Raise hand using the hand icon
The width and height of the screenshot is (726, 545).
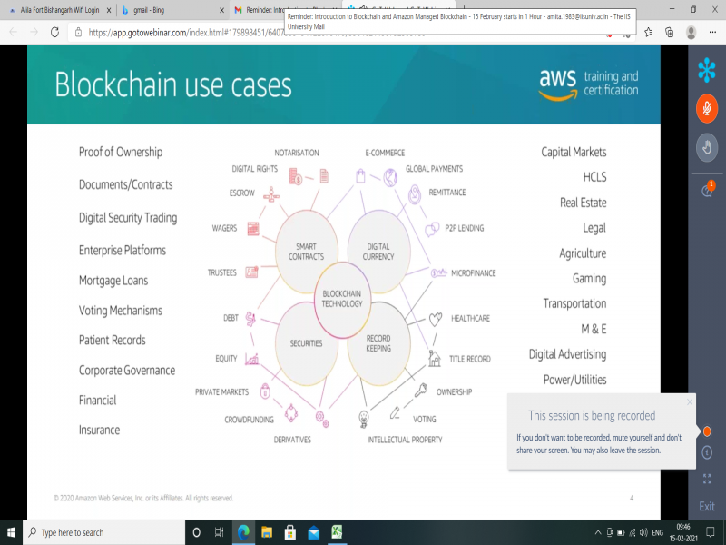[x=706, y=147]
